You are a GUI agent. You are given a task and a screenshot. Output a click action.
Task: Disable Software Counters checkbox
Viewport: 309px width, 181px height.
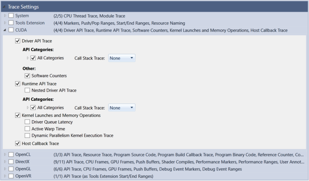click(x=27, y=76)
